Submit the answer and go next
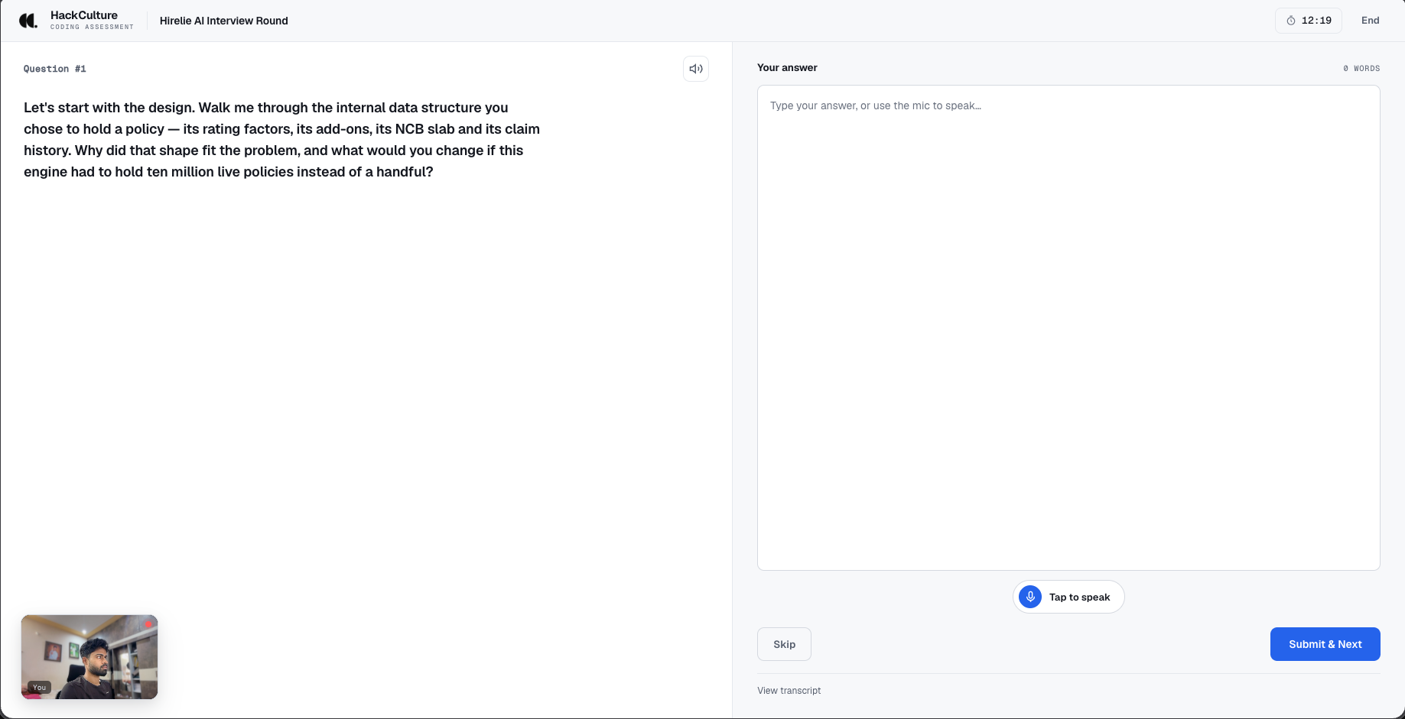The width and height of the screenshot is (1405, 719). point(1325,644)
